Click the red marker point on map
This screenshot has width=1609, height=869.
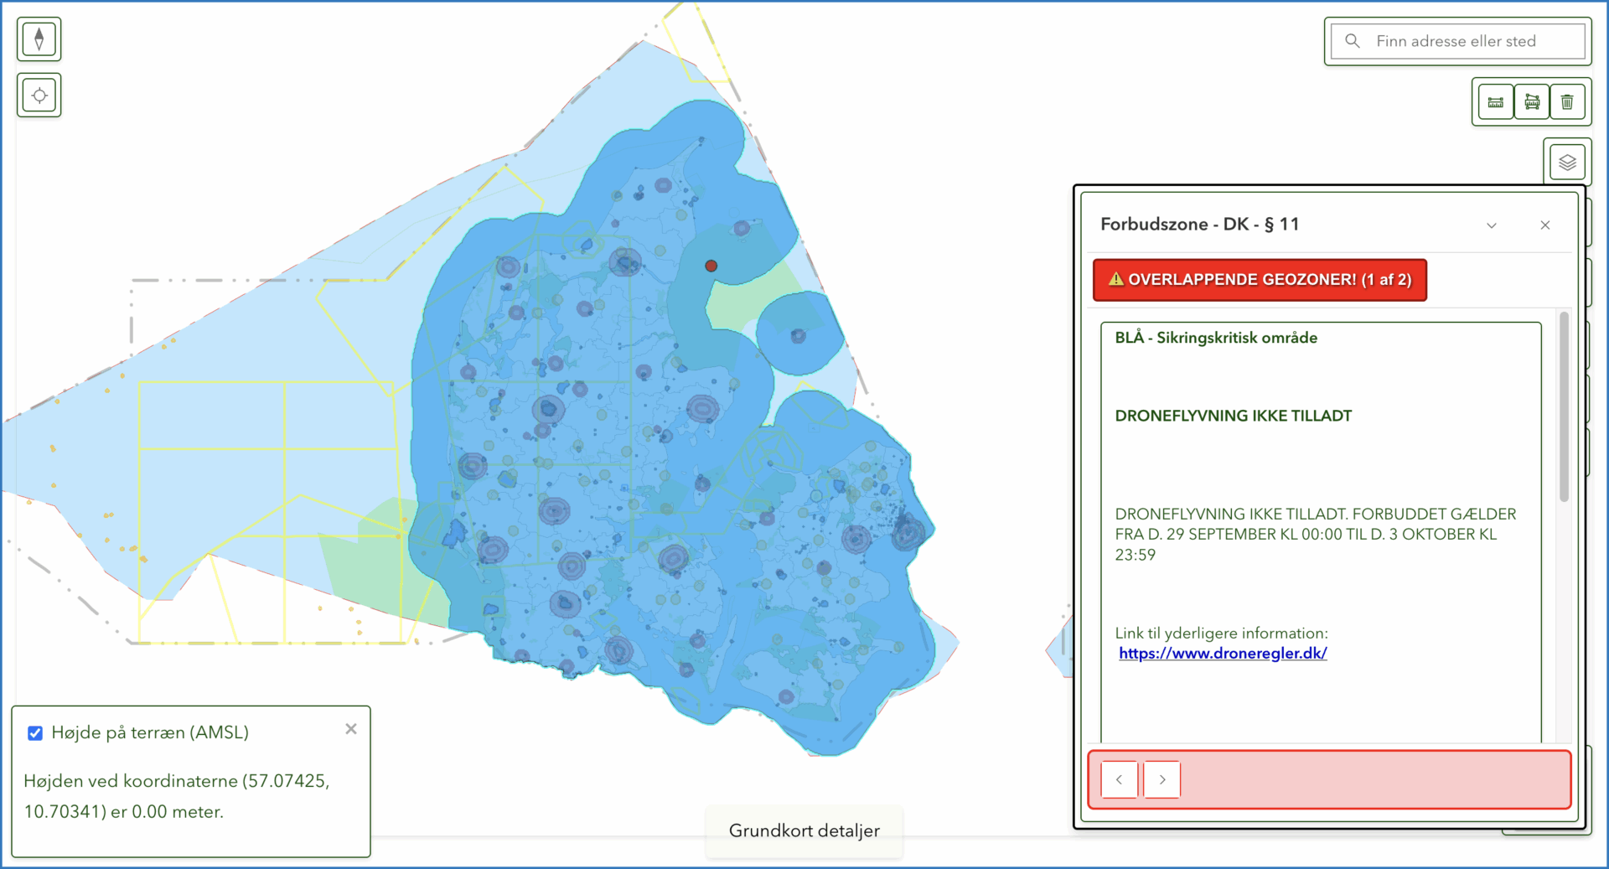[711, 266]
